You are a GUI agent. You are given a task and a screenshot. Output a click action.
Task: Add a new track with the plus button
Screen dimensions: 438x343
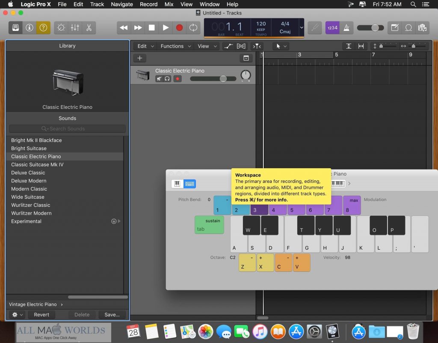140,58
